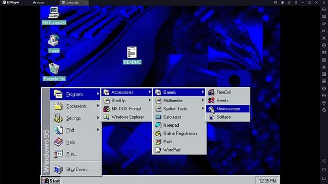Expand the Settings submenu arrow

point(98,118)
